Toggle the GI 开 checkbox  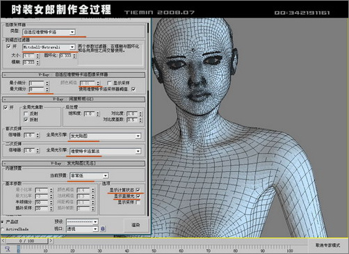6,107
